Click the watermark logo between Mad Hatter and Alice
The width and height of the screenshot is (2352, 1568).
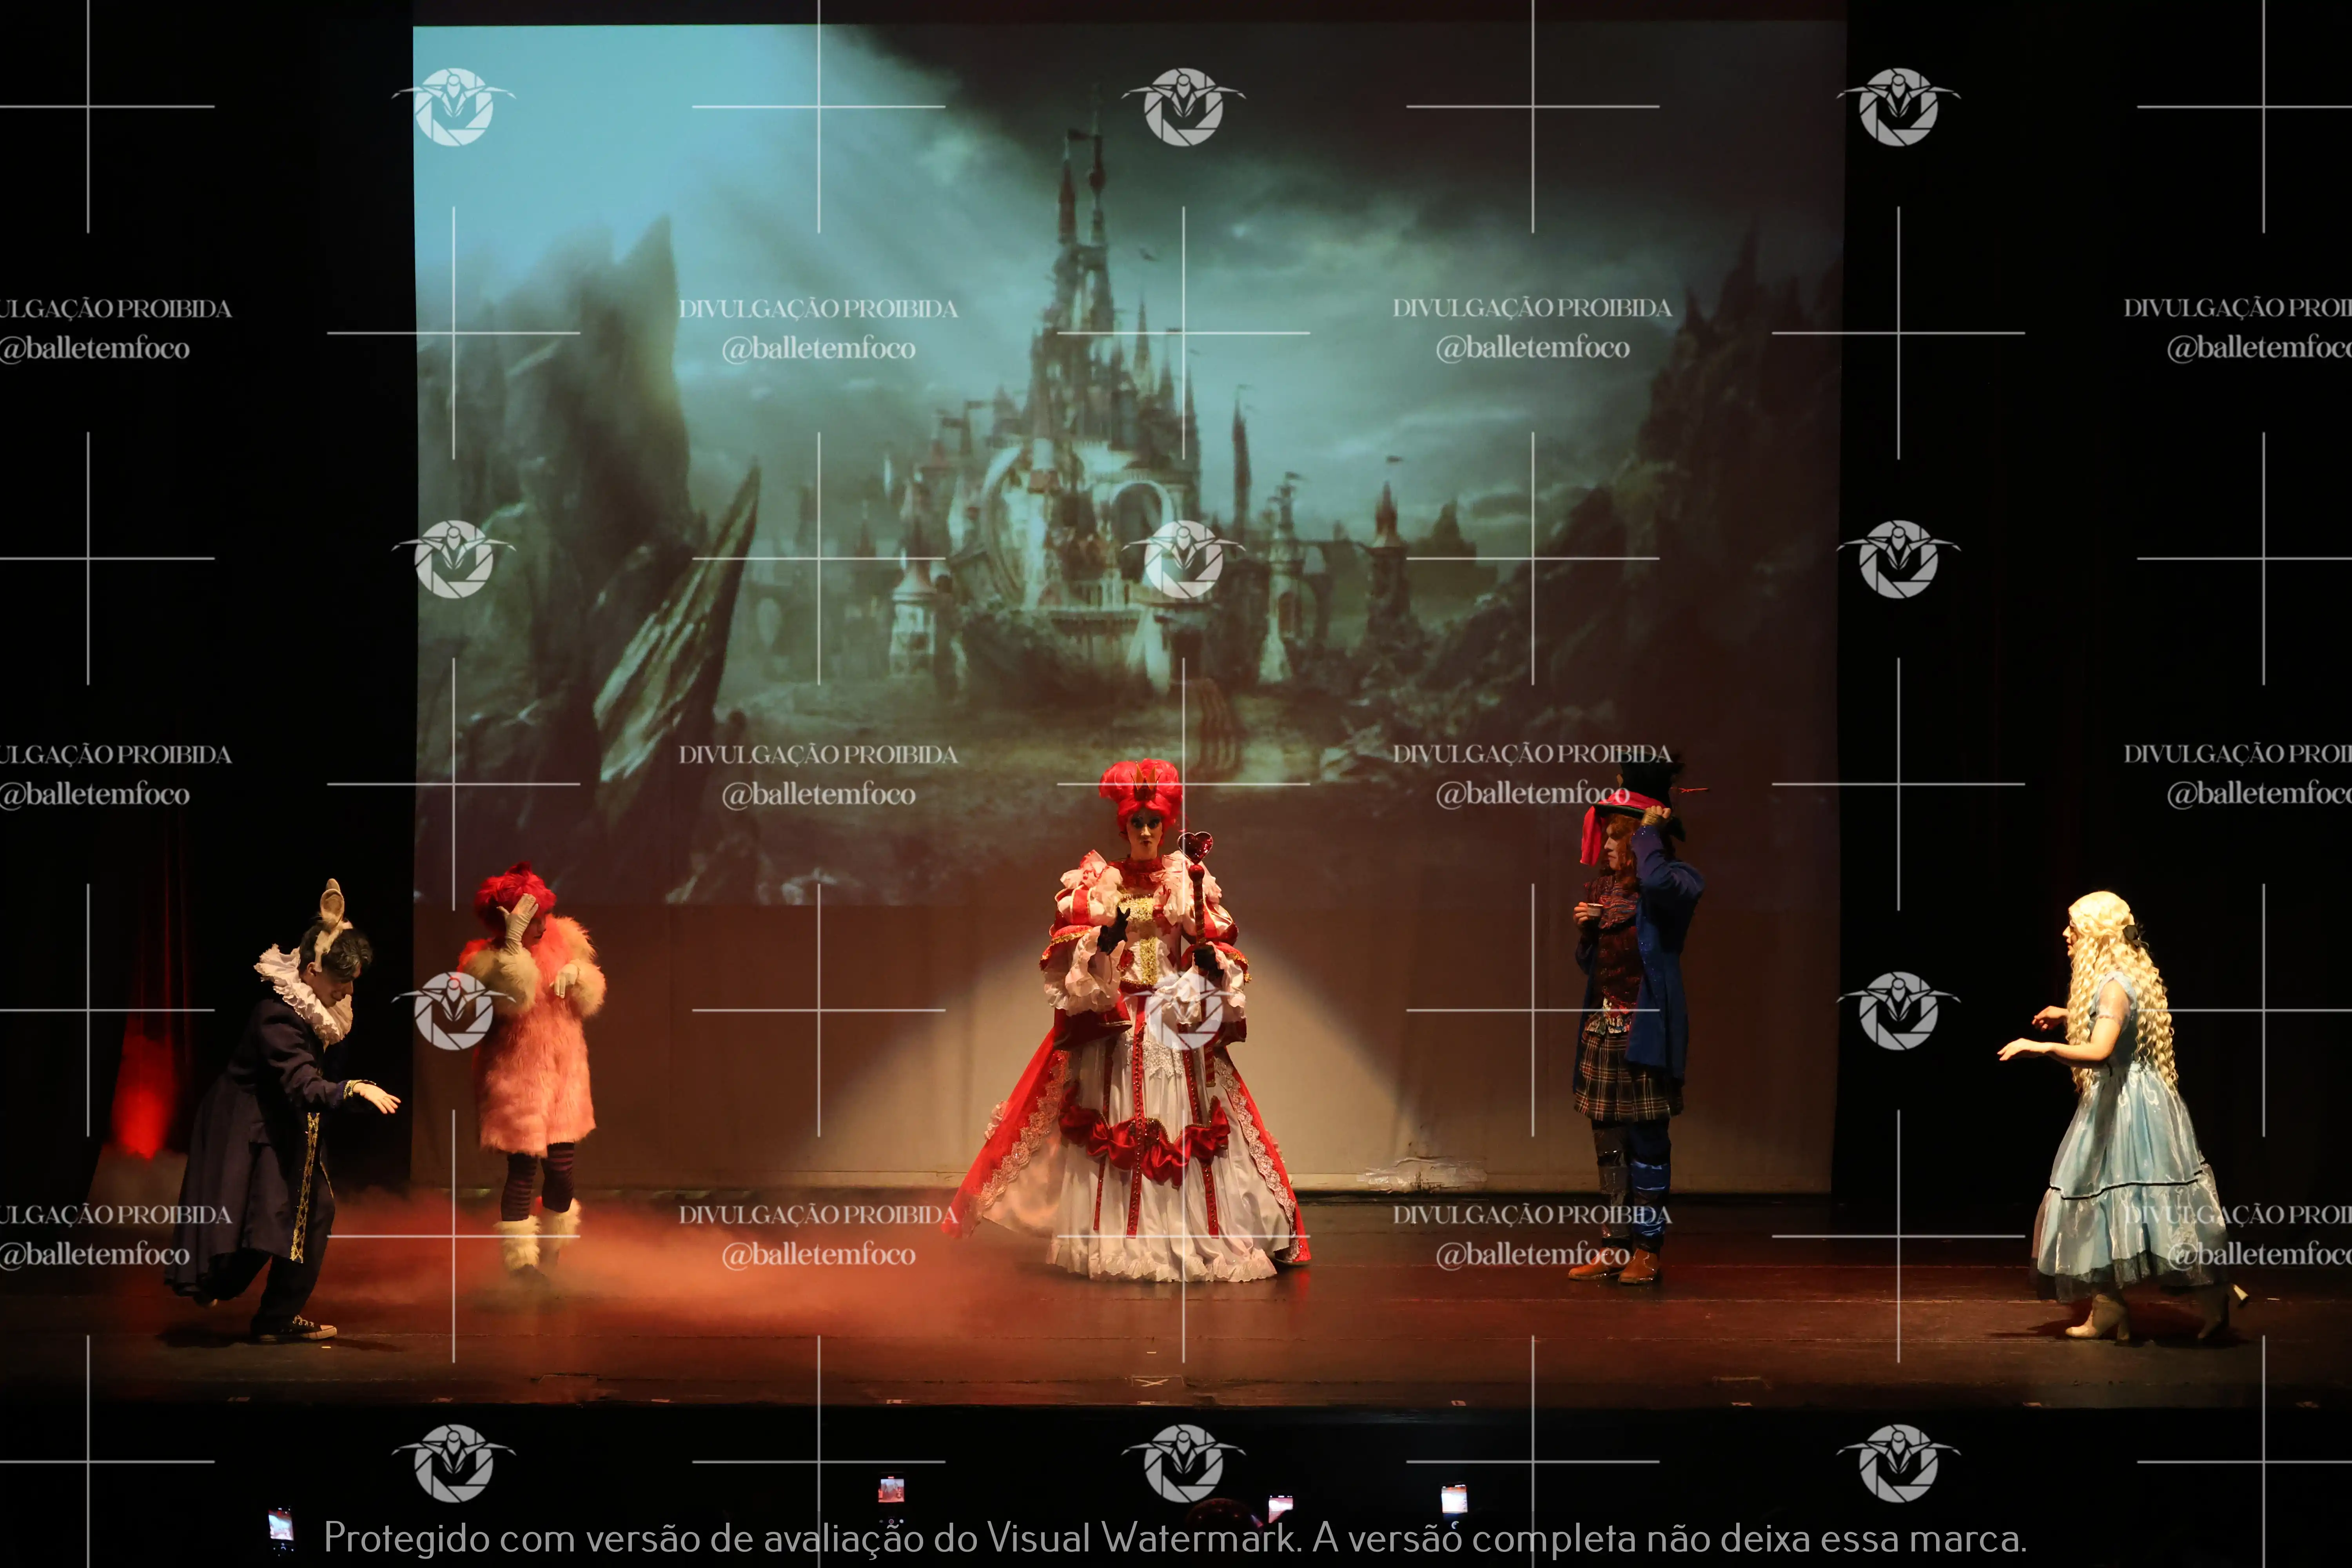coord(1898,1010)
